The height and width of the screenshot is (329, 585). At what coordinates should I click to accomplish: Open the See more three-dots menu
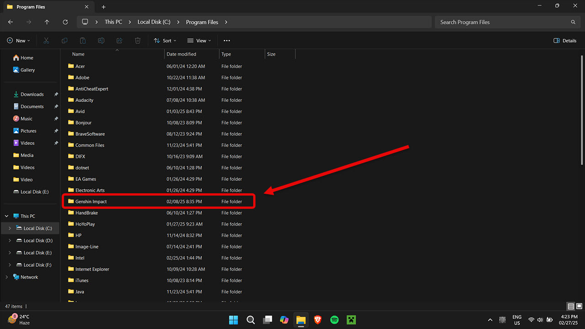[227, 41]
